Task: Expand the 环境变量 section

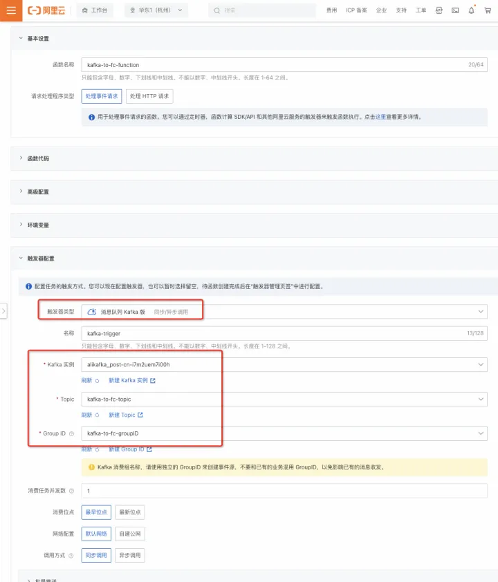Action: click(x=21, y=225)
